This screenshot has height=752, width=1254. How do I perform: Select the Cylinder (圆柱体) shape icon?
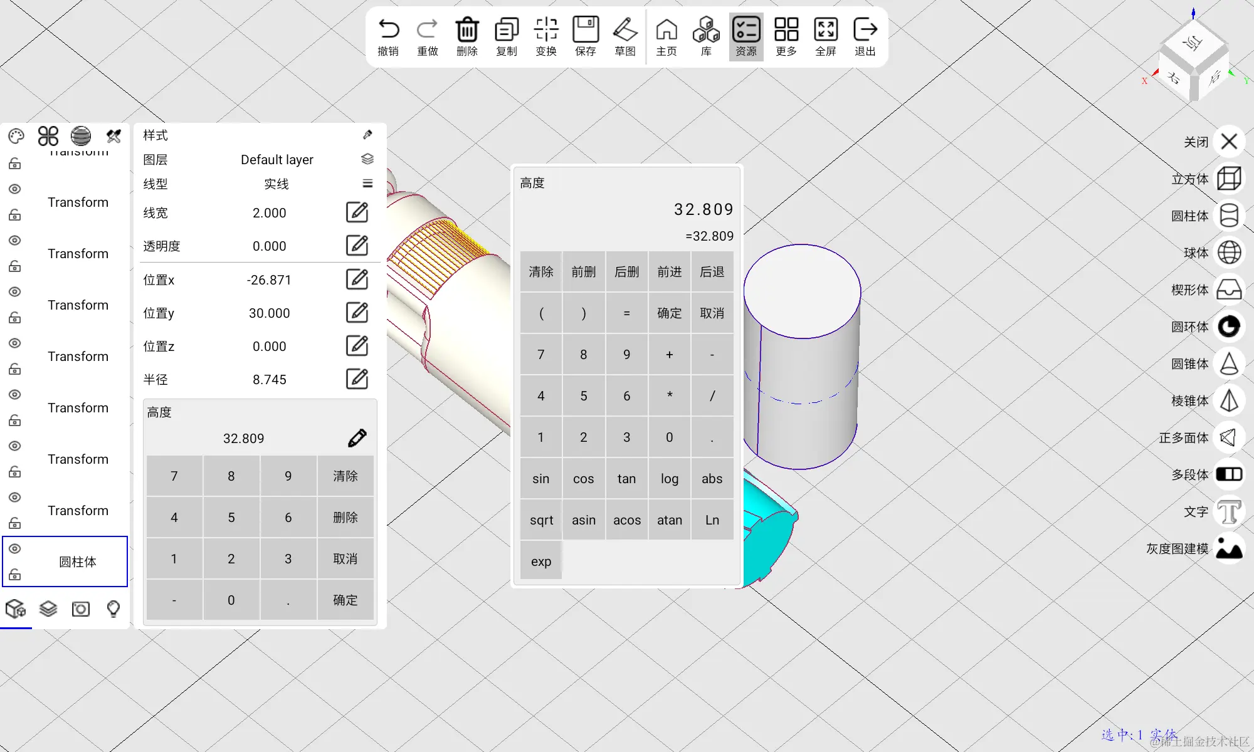click(1228, 216)
